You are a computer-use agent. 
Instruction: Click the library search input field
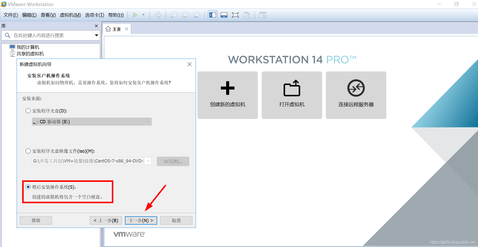coord(51,35)
